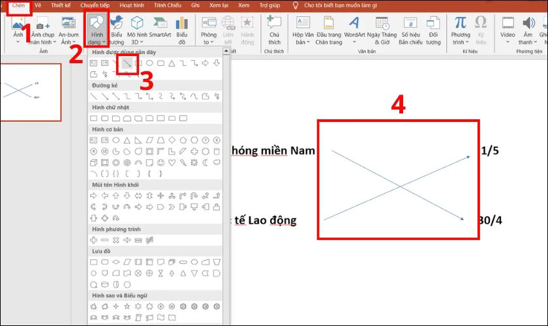
Task: Click the 'hóng miền Nam' text on slide
Action: click(x=273, y=151)
